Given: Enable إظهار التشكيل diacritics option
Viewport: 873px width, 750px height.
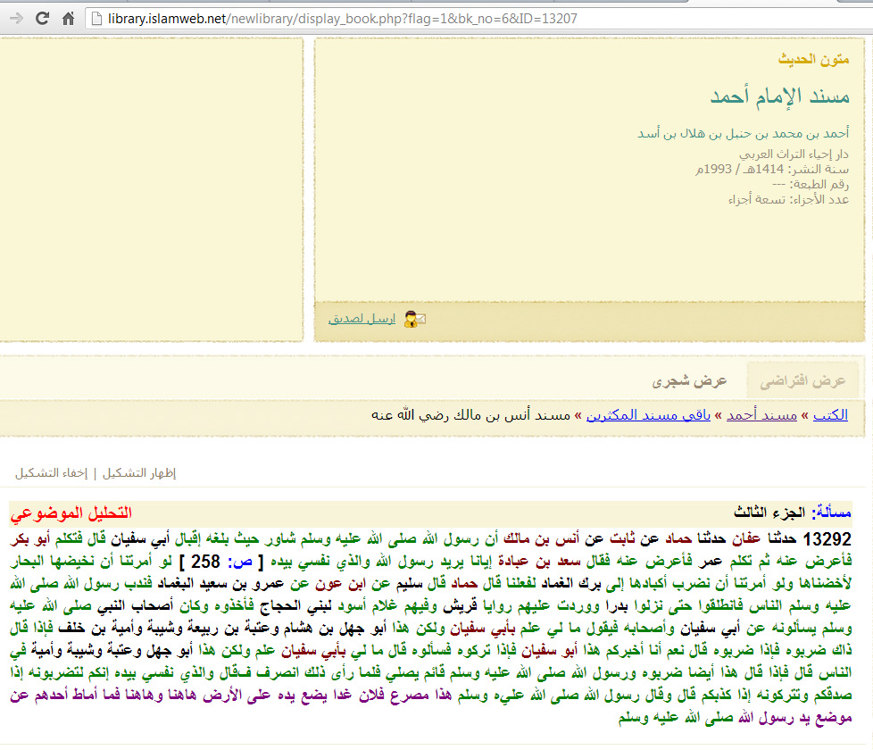Looking at the screenshot, I should tap(139, 473).
